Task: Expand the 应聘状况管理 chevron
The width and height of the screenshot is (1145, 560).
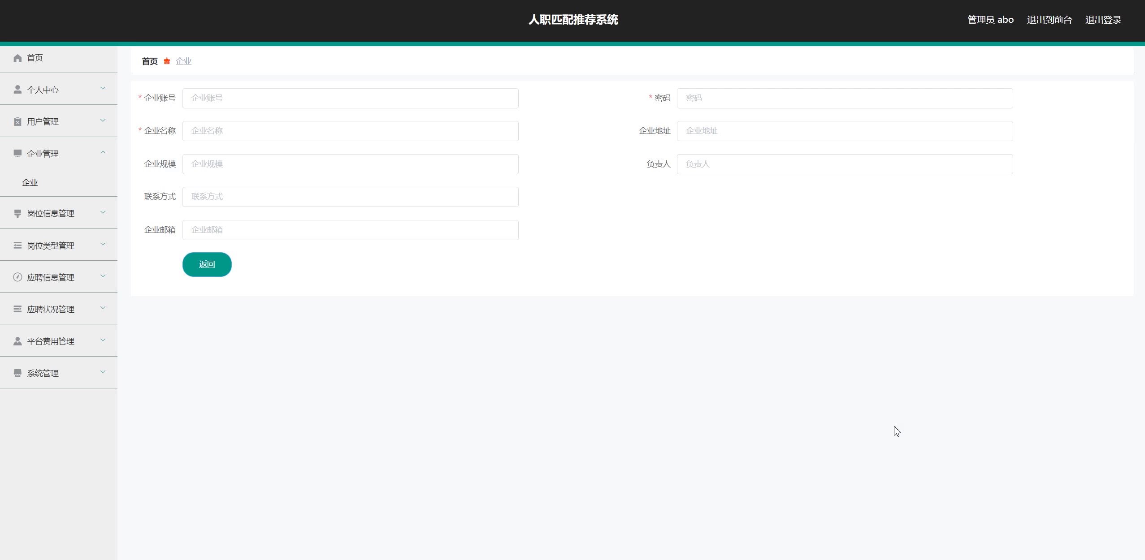Action: point(103,308)
